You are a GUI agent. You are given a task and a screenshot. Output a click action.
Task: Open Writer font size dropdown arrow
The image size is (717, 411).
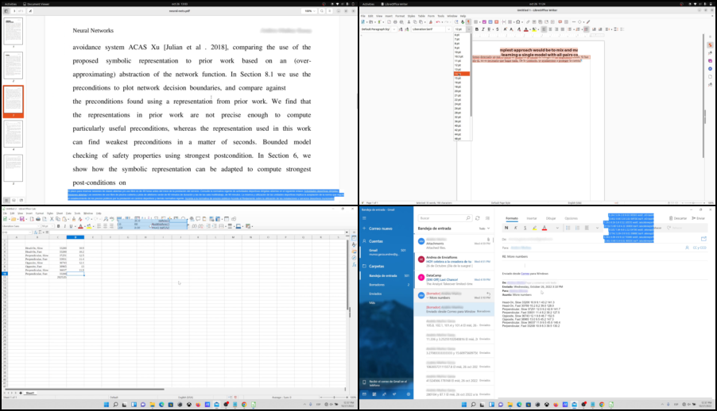point(469,29)
